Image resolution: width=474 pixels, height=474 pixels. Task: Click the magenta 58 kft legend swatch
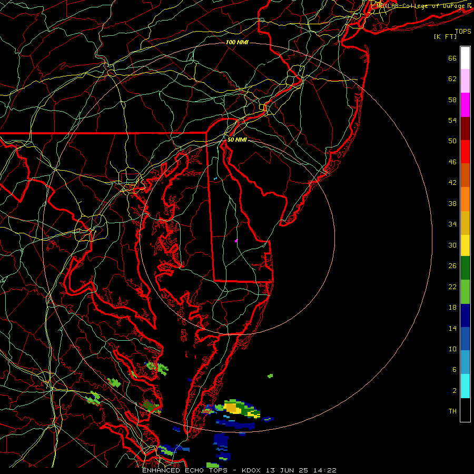(x=465, y=105)
